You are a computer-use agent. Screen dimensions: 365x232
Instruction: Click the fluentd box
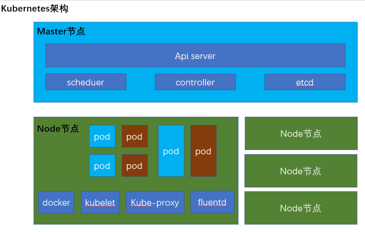(212, 202)
